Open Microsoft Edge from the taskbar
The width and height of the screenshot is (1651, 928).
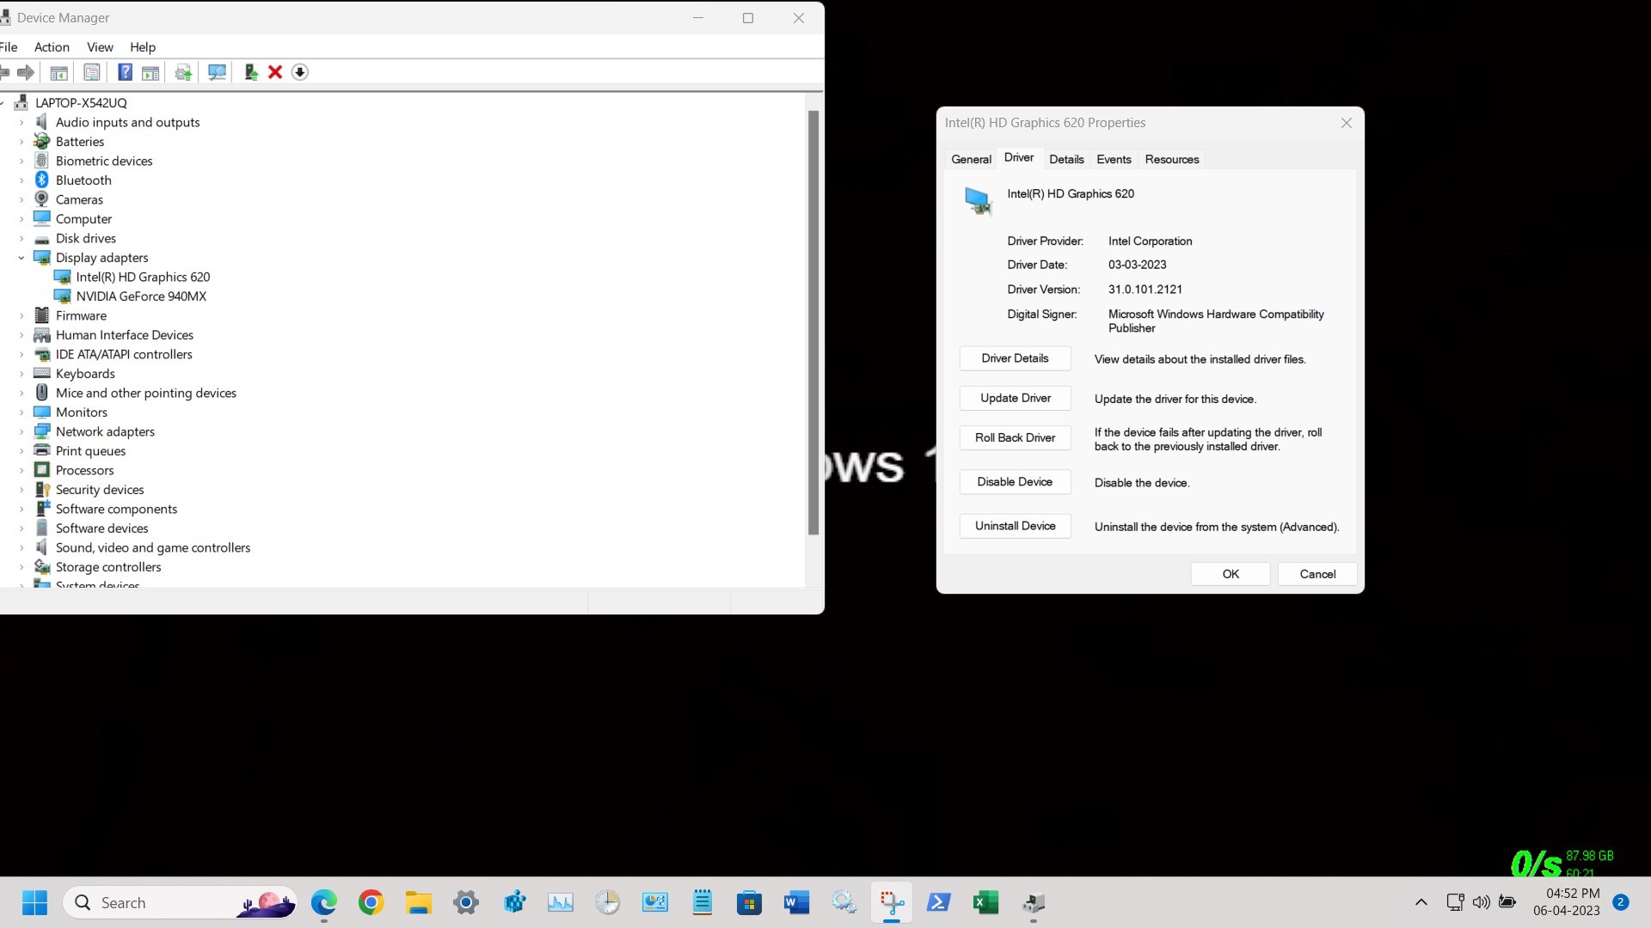point(324,903)
